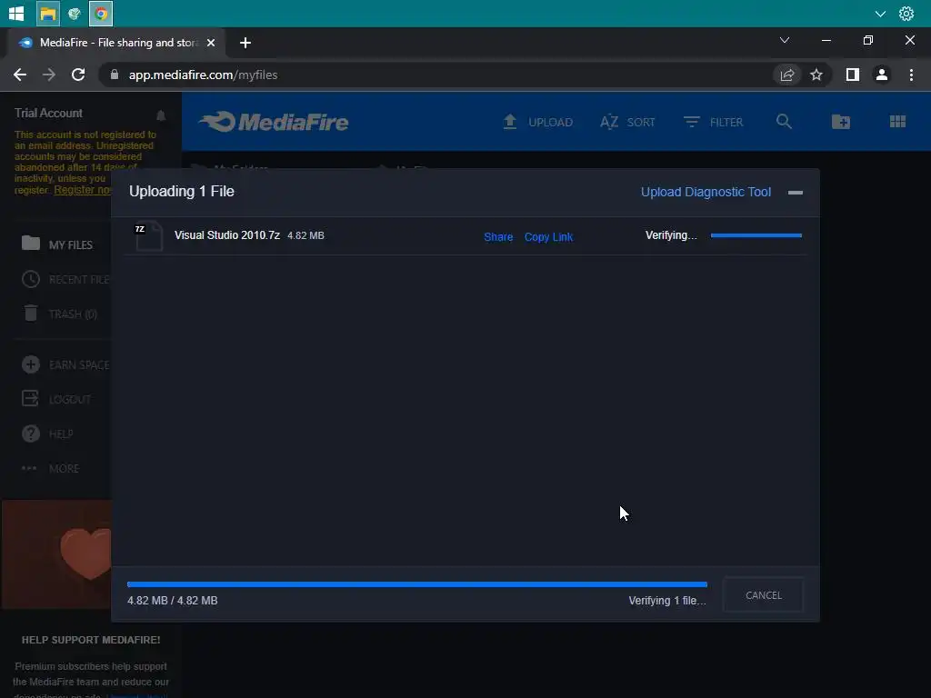
Task: Click the Trial Account heading
Action: 49,113
